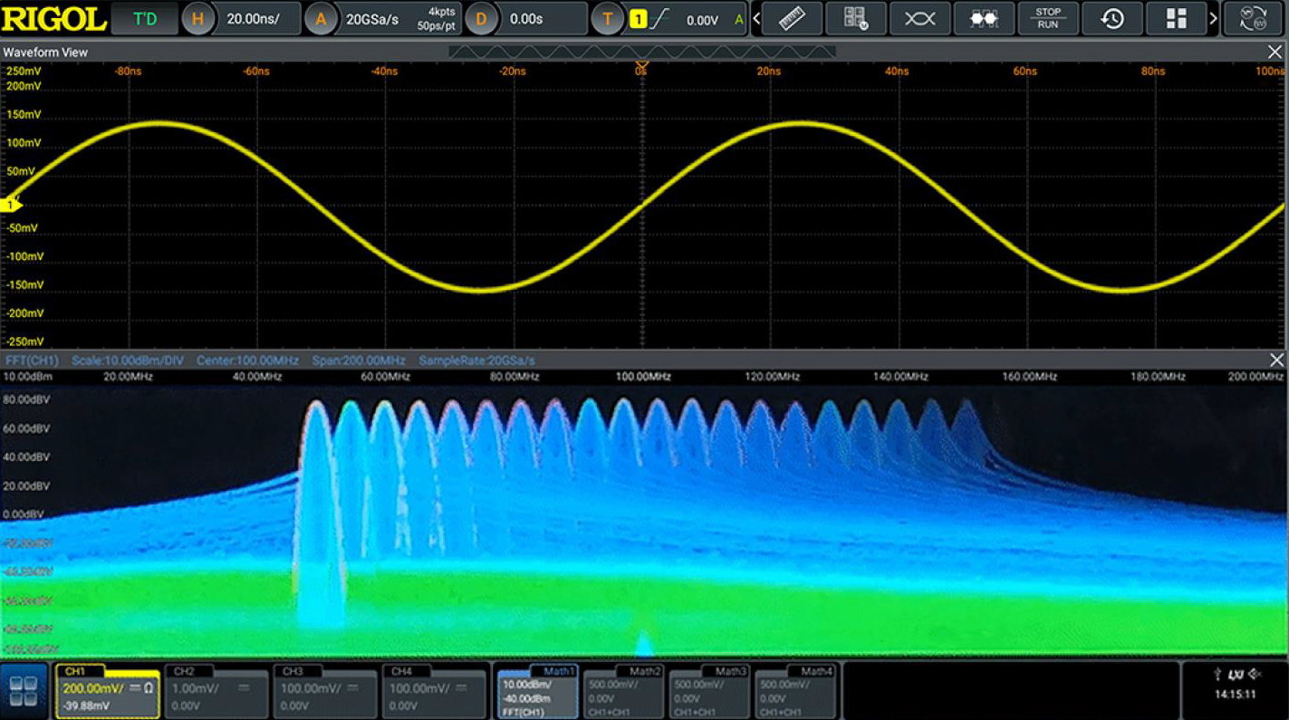
Task: Open horizontal timebase 20.00ns settings
Action: click(240, 19)
